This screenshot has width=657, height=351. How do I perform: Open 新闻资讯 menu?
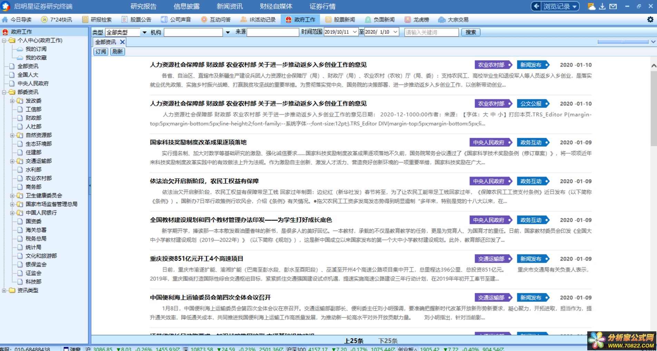click(x=230, y=6)
